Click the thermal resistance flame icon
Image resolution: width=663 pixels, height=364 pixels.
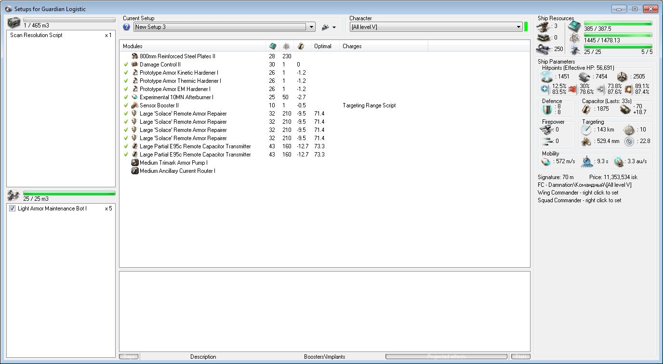tap(573, 89)
